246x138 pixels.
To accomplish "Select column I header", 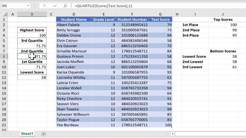I will pyautogui.click(x=195, y=14).
